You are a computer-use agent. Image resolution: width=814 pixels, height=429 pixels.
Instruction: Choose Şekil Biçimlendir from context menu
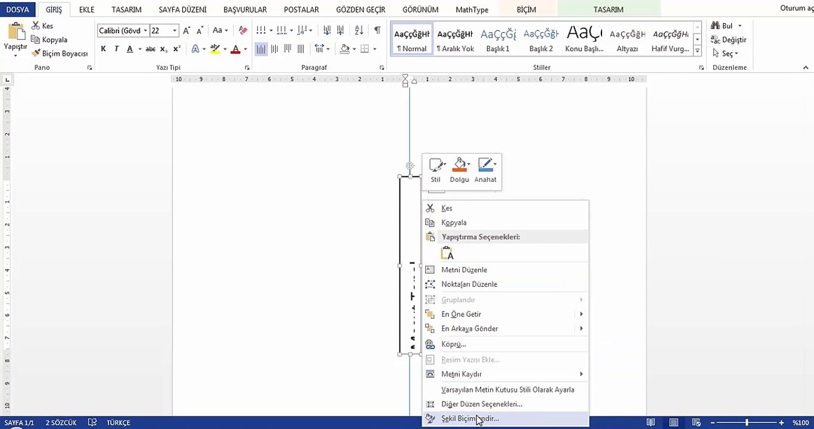[x=470, y=419]
